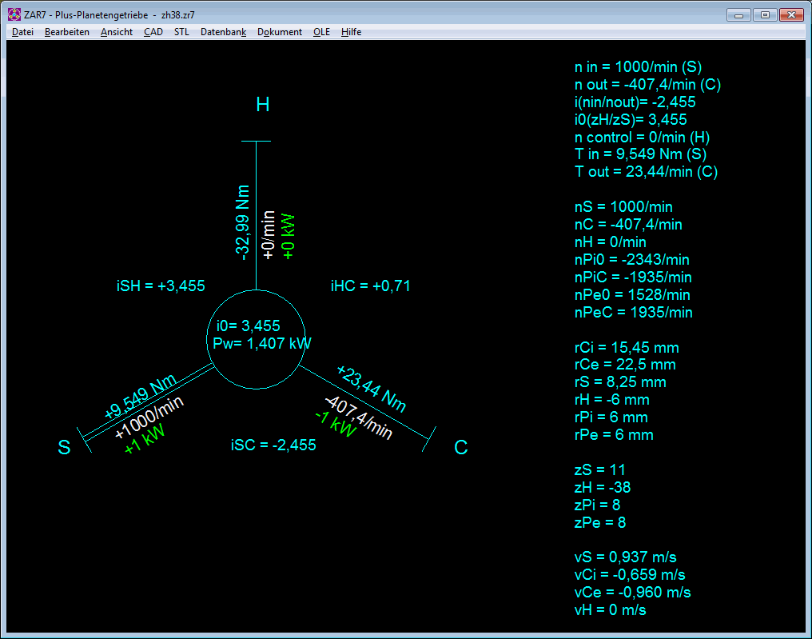Open the OLE menu
812x639 pixels.
coord(321,32)
